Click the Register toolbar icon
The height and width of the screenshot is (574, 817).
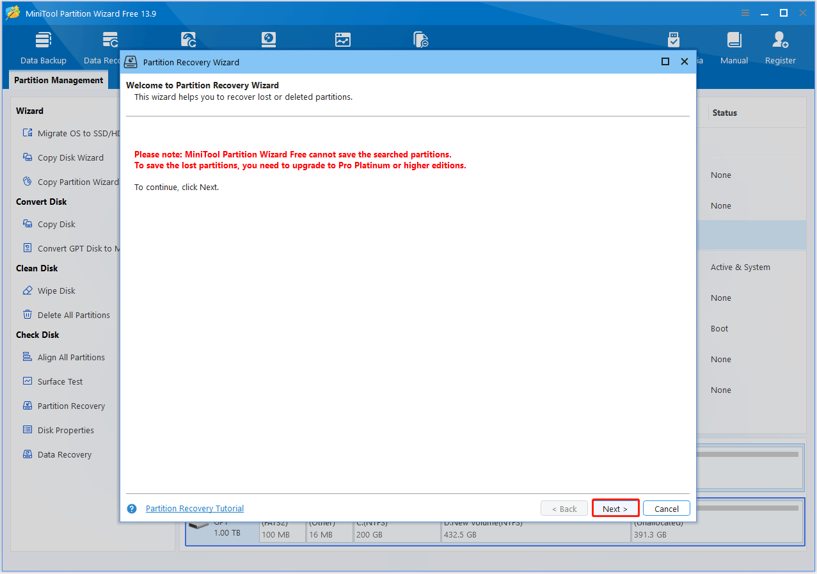pos(780,48)
